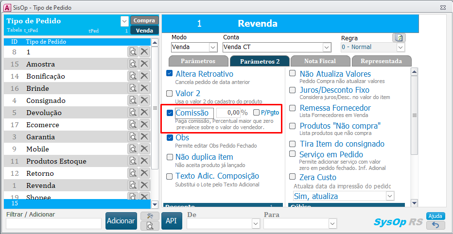Open the tools icon beside Adicionar

tap(150, 216)
